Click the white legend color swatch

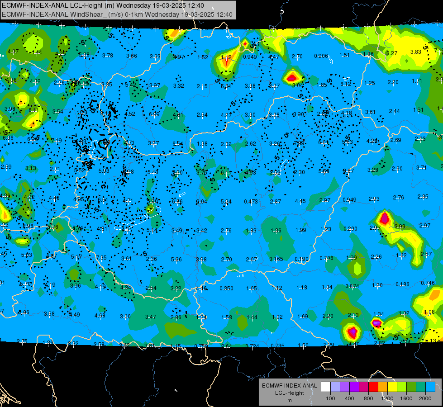tap(326, 387)
